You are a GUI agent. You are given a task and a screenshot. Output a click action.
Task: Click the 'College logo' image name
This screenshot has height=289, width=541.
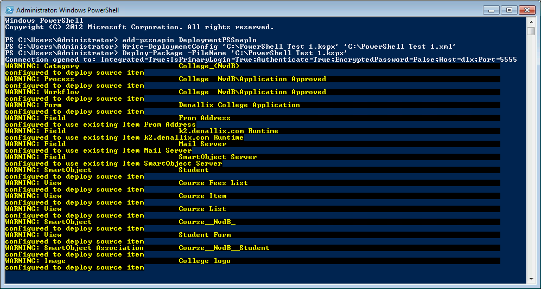click(204, 261)
